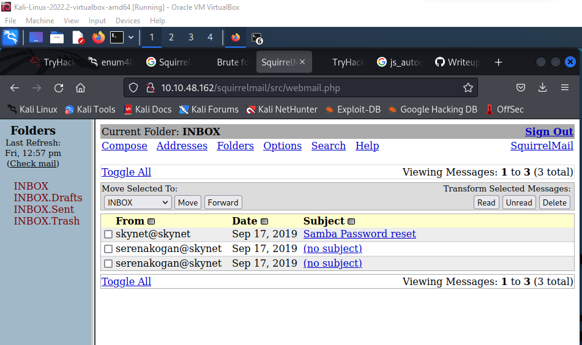Viewport: 582px width, 345px height.
Task: Switch to the Writeup GitHub tab
Action: coord(457,62)
